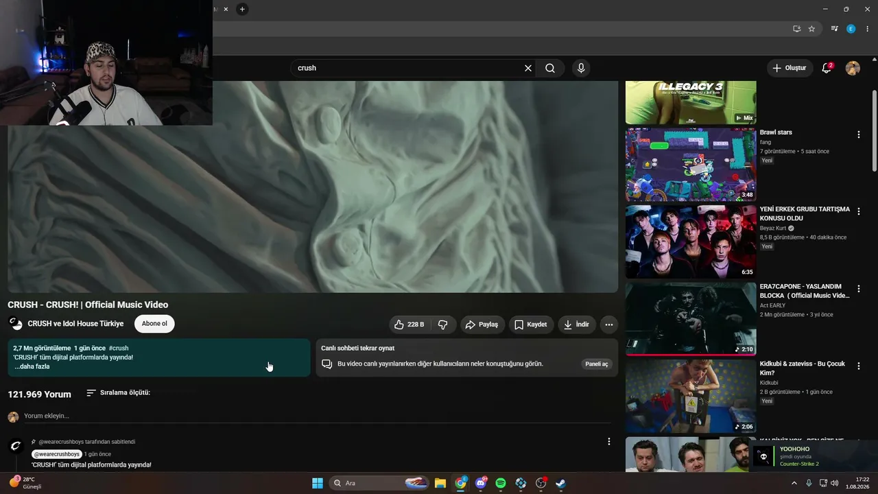
Task: Save the video with Kaydet
Action: [531, 325]
